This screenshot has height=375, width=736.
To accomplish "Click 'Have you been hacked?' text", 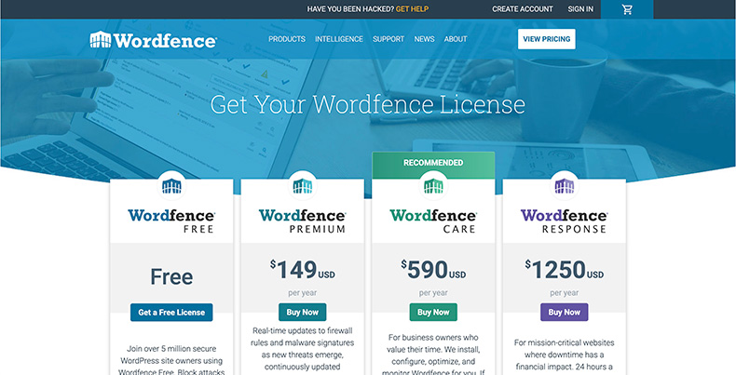I will 350,9.
